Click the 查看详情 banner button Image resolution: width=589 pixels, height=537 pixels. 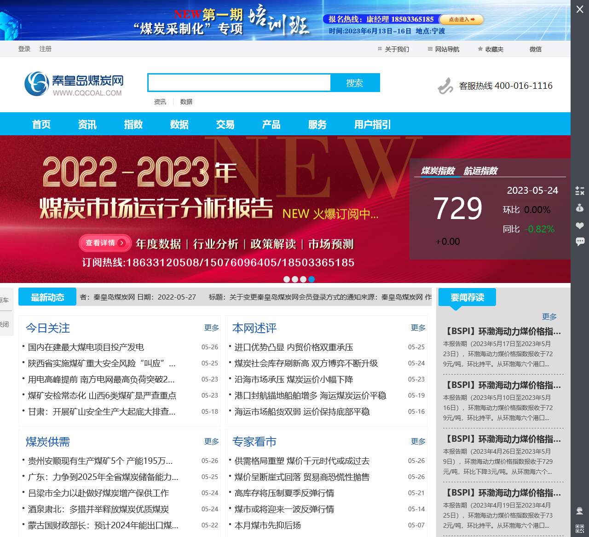[x=105, y=243]
